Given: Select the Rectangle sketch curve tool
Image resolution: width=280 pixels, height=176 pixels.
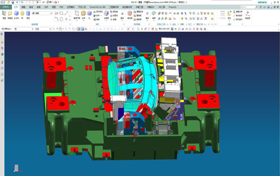Looking at the screenshot, I should 61,13.
